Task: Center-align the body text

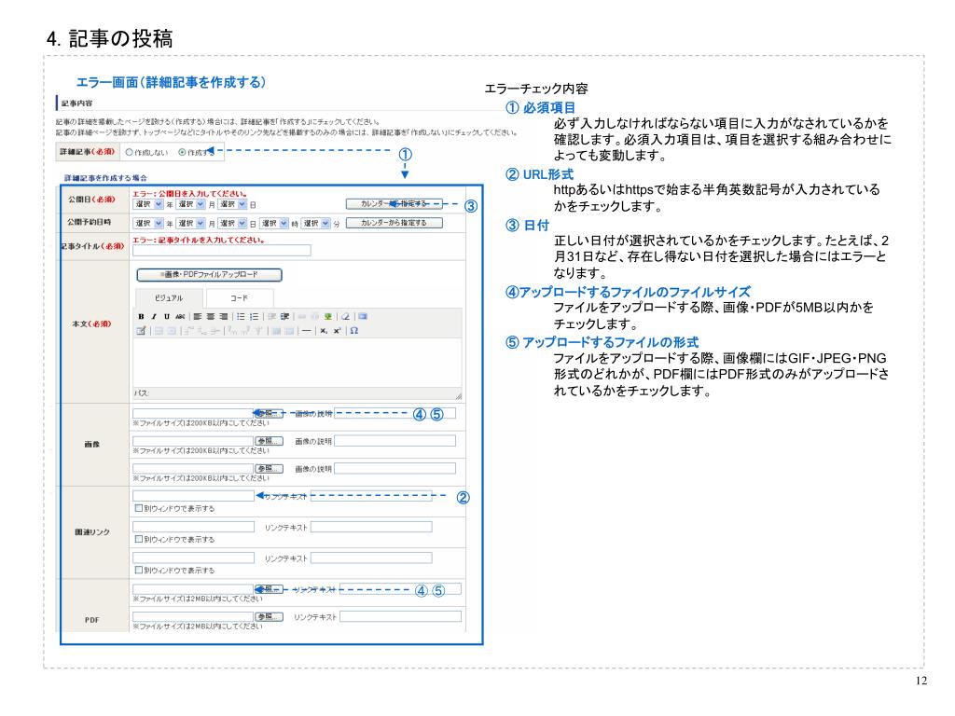Action: pos(210,317)
